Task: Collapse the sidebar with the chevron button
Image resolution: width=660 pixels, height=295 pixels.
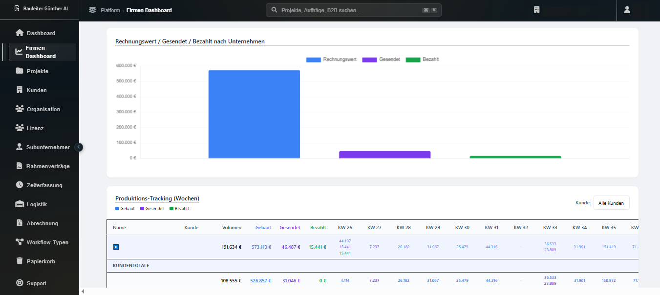Action: click(79, 147)
